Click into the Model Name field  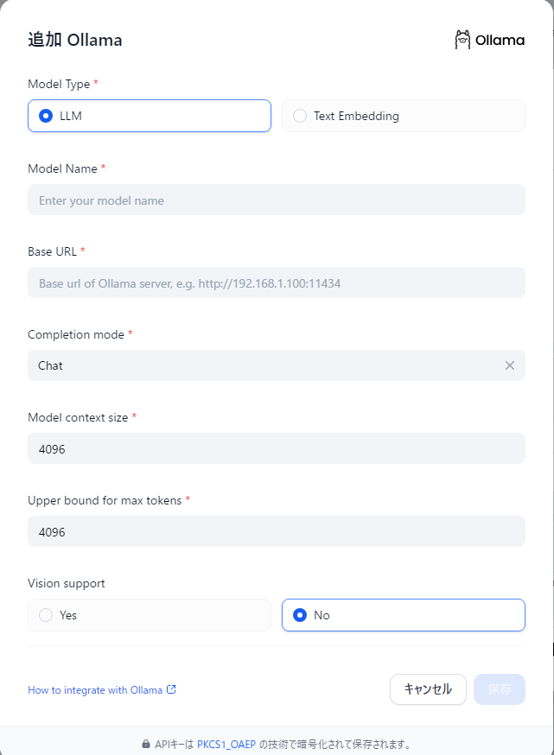(277, 200)
